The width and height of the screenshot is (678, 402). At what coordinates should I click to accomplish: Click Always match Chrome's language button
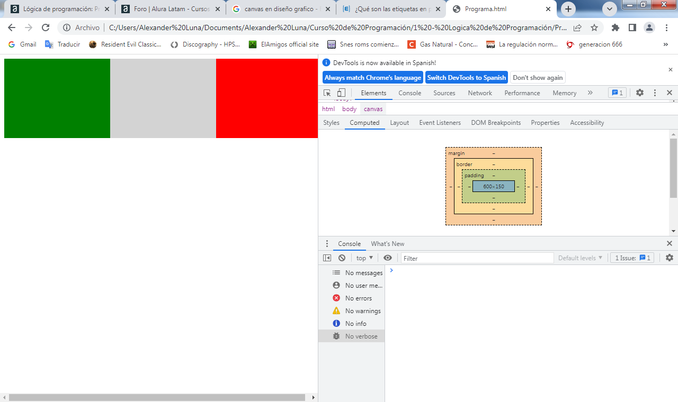373,78
